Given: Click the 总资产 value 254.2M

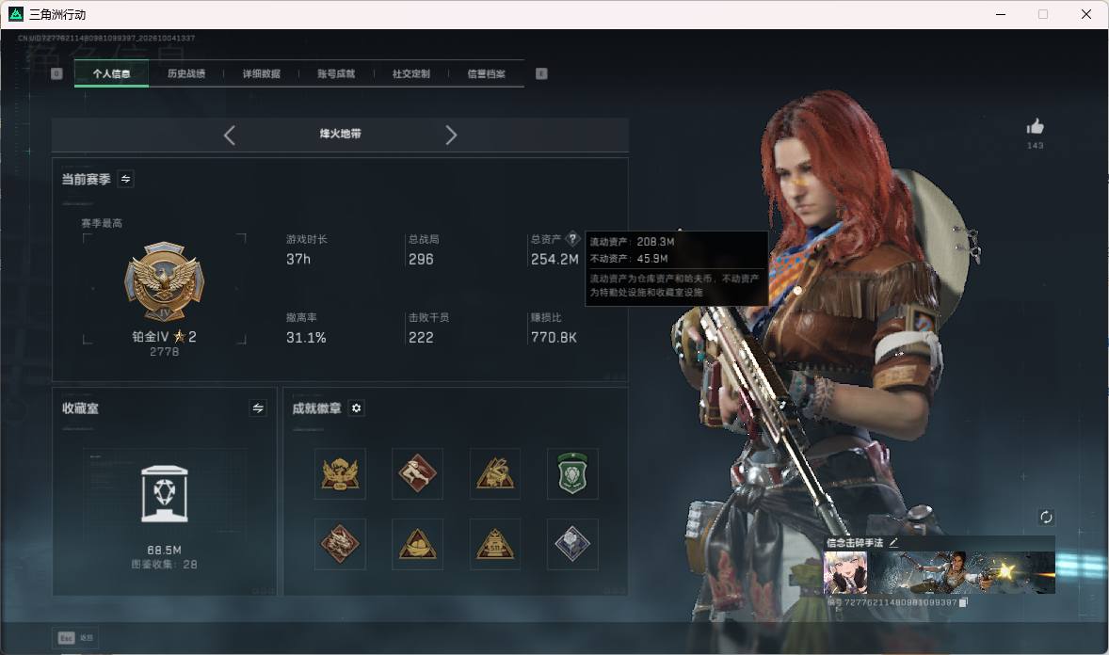Looking at the screenshot, I should coord(554,260).
